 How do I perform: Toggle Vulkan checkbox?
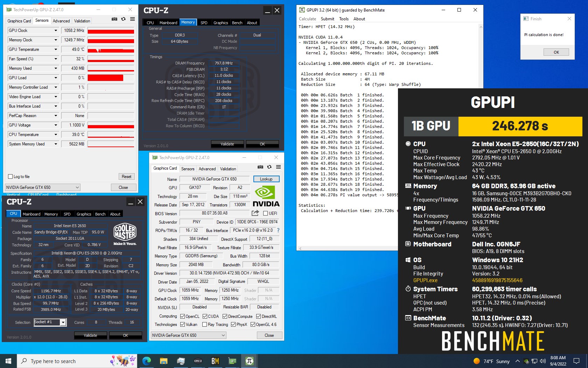[x=182, y=325]
